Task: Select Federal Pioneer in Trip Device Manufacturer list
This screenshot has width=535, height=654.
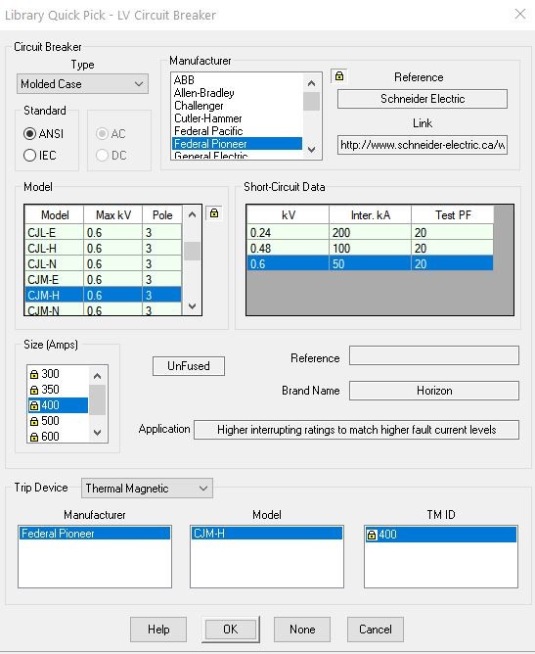Action: (x=95, y=534)
